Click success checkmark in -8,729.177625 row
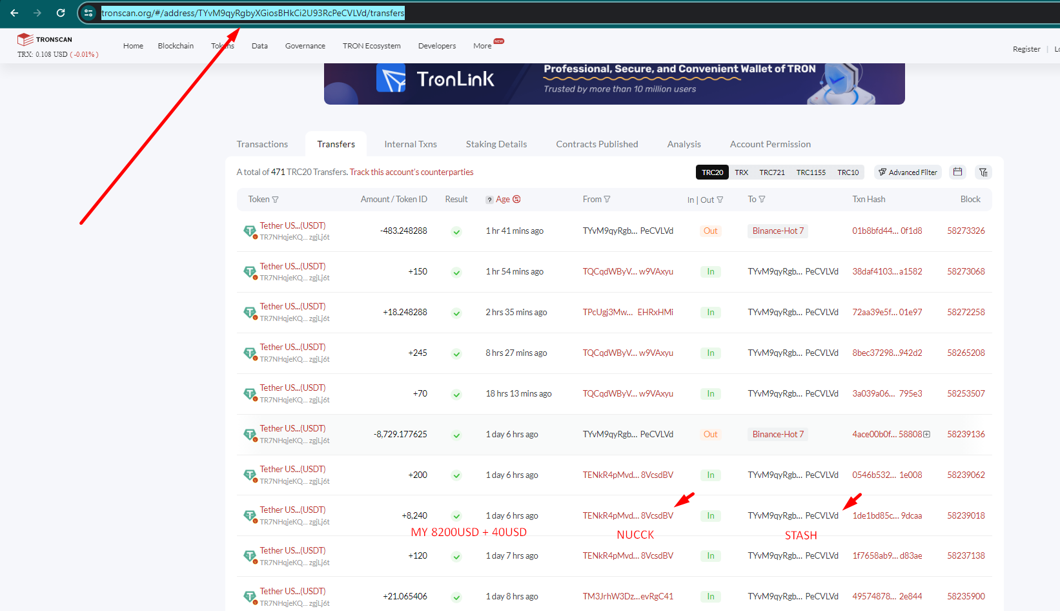Image resolution: width=1060 pixels, height=611 pixels. point(456,435)
